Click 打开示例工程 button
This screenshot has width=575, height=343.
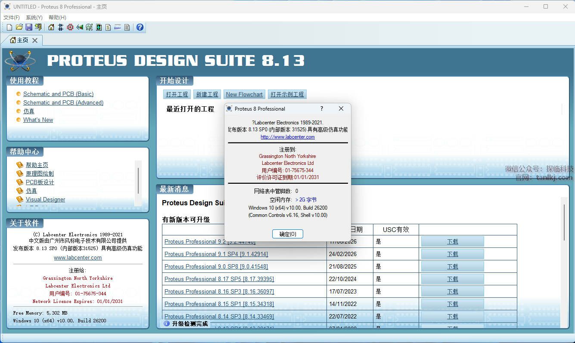(287, 94)
